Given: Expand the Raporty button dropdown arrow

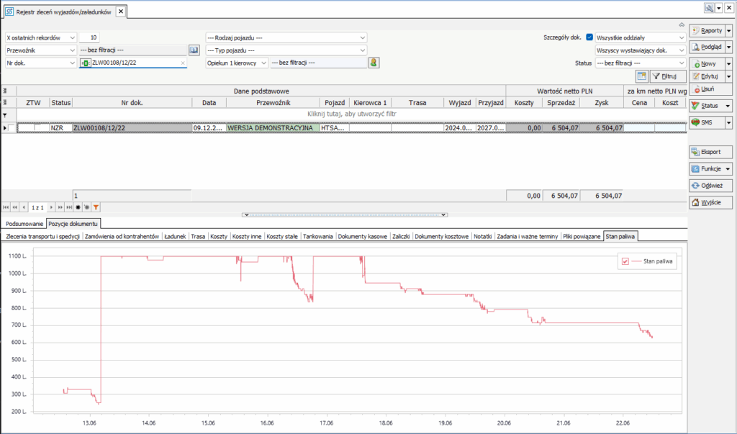Looking at the screenshot, I should (x=728, y=30).
